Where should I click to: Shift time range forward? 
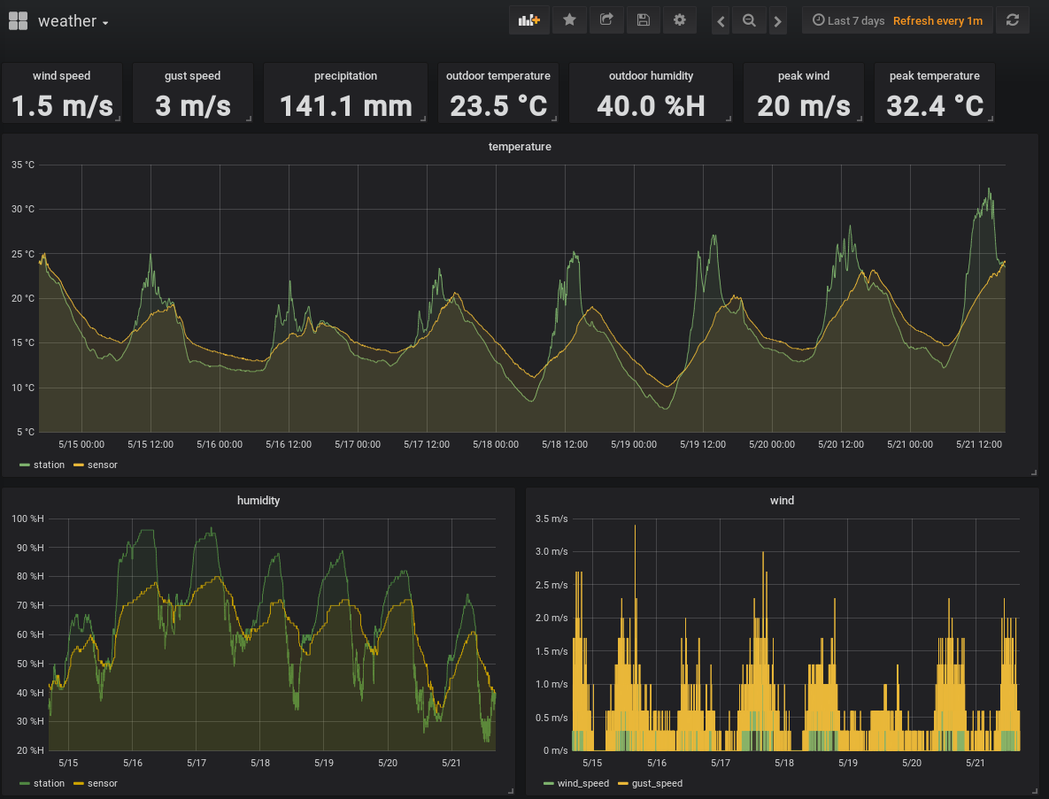click(x=777, y=21)
